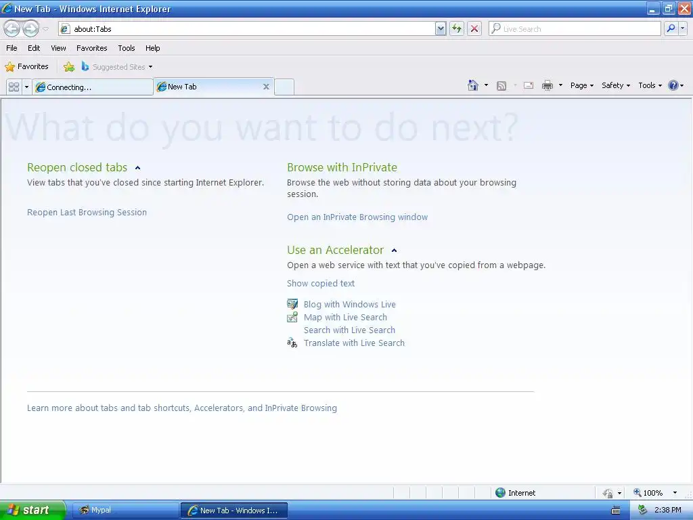Open the Home button dropdown arrow
The image size is (693, 520).
coord(486,85)
